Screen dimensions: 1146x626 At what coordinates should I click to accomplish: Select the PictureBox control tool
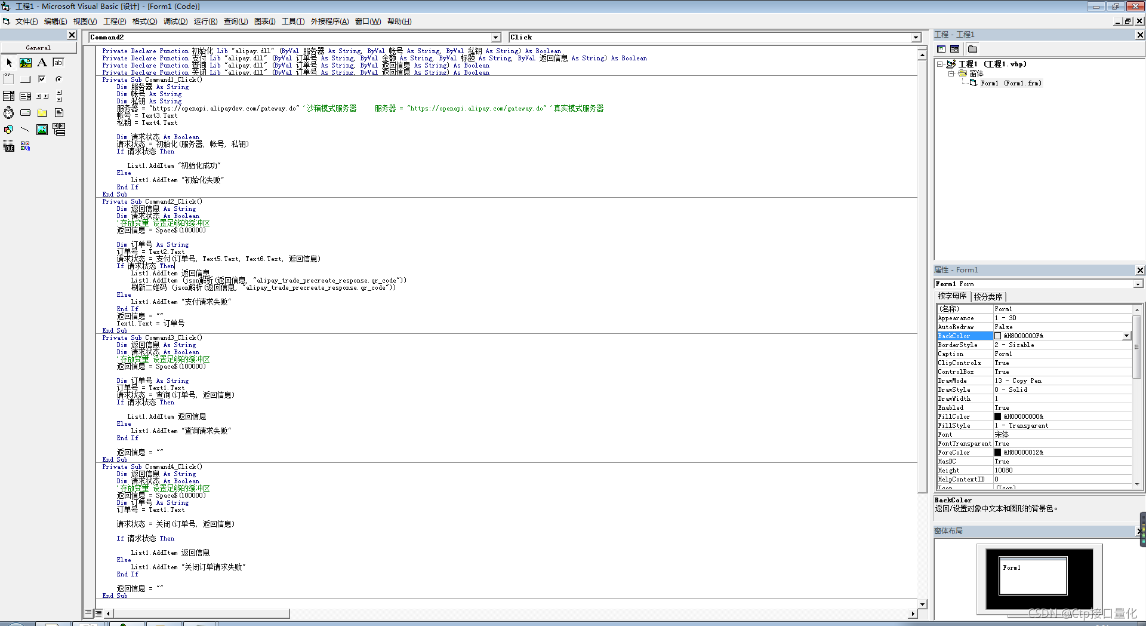(26, 63)
